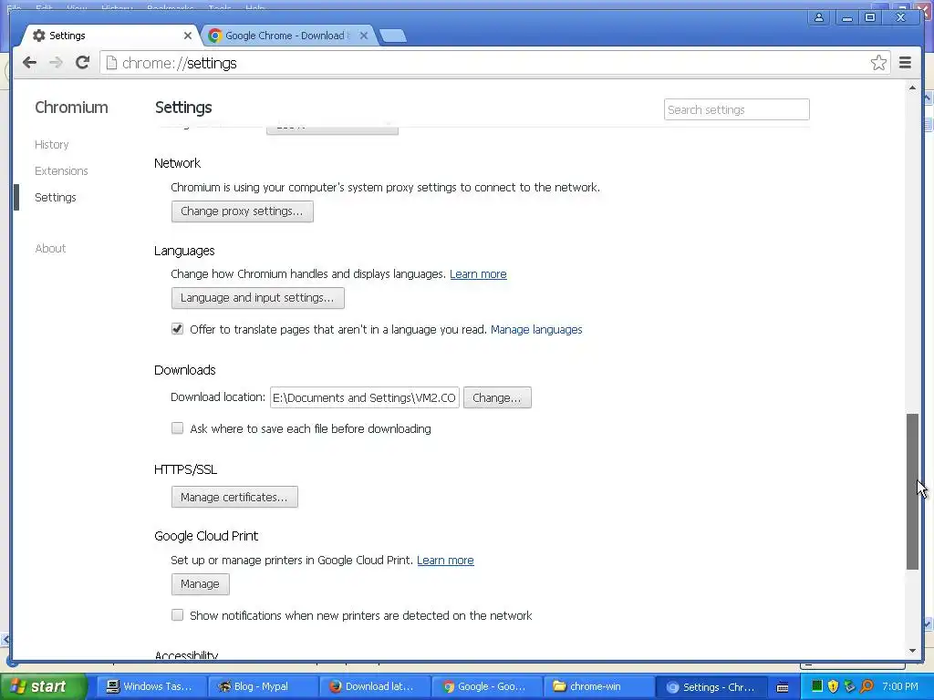Image resolution: width=934 pixels, height=700 pixels.
Task: Click Change download location button
Action: (497, 397)
